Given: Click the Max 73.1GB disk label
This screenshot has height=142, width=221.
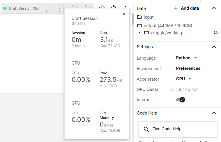Looking at the screenshot, I should 110,46.
